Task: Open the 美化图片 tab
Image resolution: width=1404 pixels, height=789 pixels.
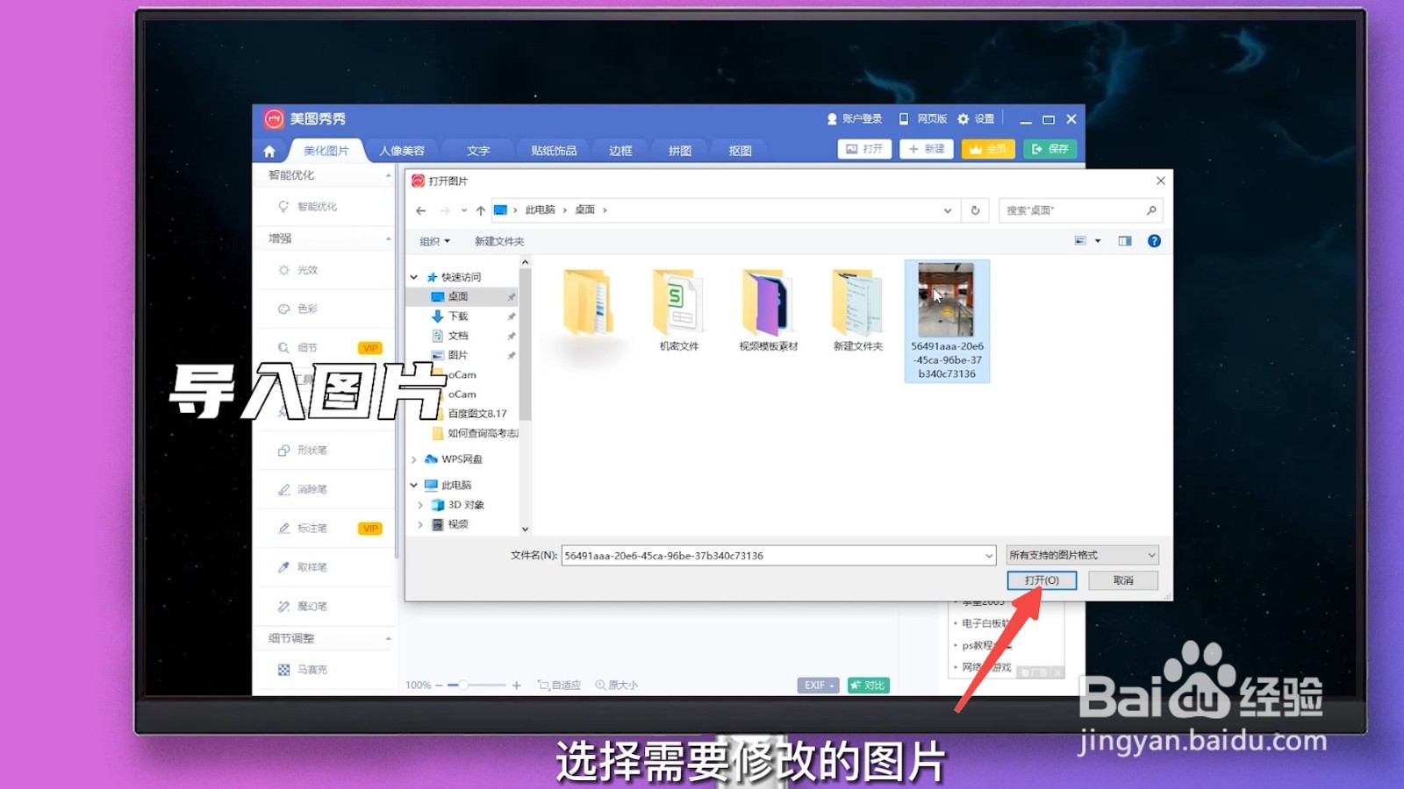Action: click(326, 151)
